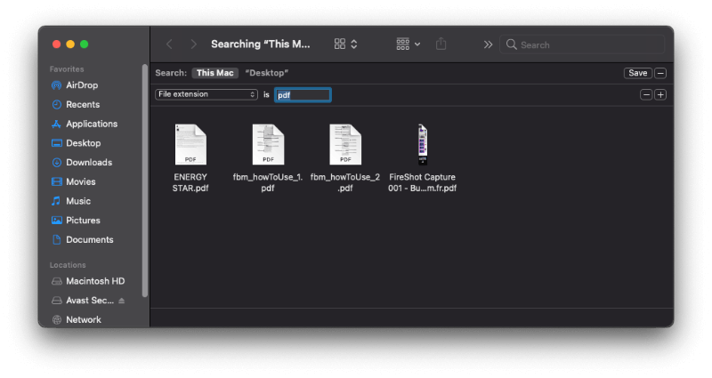The image size is (712, 378).
Task: Select the FireShot Capture 001 pdf icon
Action: tap(422, 144)
